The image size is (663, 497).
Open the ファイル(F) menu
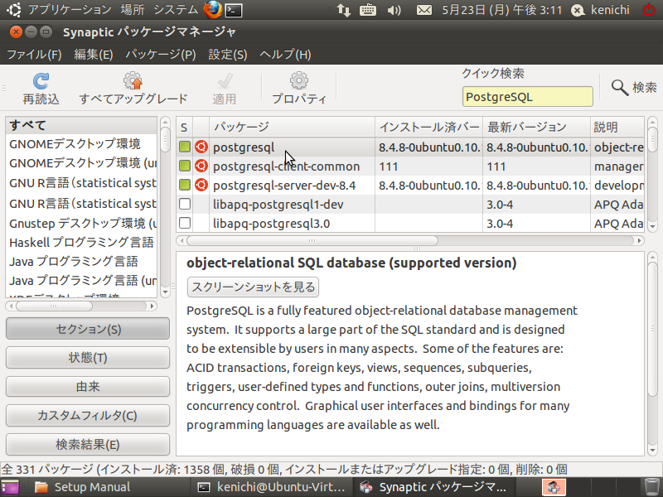(34, 55)
